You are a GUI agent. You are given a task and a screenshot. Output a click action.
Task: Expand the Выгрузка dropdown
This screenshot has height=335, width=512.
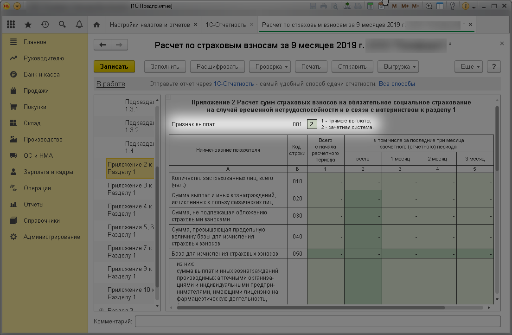click(398, 67)
